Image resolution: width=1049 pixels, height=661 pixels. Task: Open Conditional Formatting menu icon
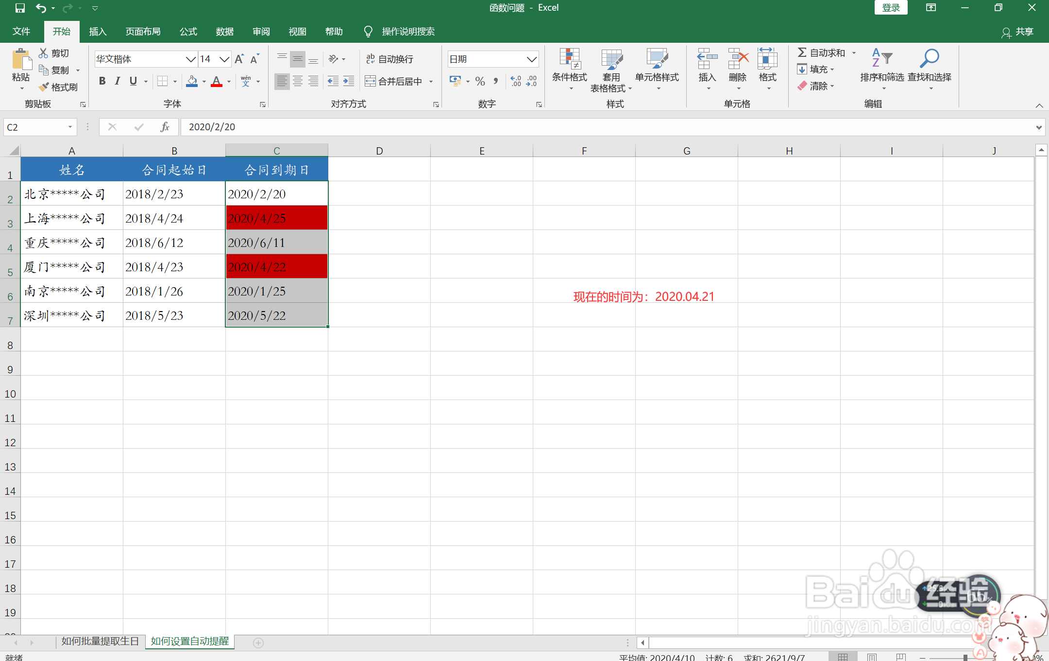click(x=569, y=59)
